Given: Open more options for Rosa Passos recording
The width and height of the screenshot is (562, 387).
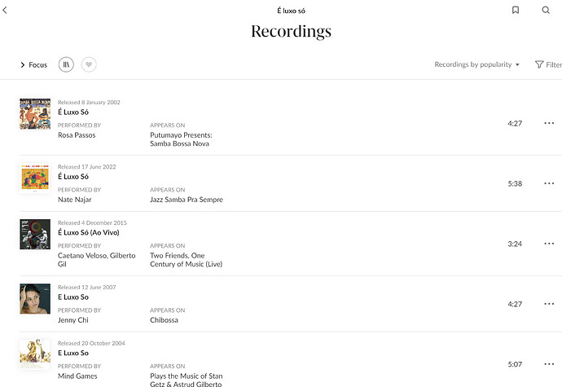Looking at the screenshot, I should 549,123.
